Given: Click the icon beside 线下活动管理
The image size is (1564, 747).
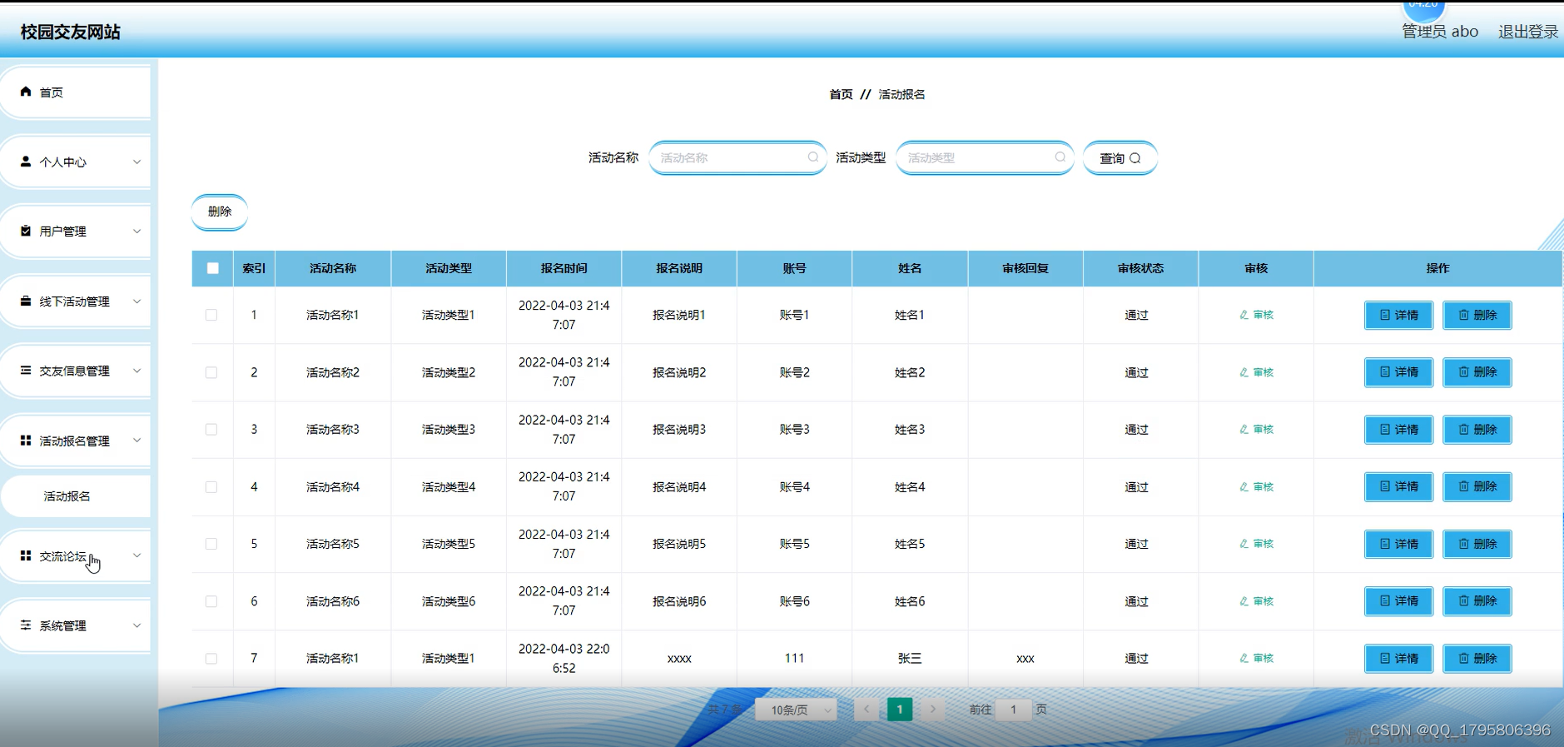Looking at the screenshot, I should [26, 301].
